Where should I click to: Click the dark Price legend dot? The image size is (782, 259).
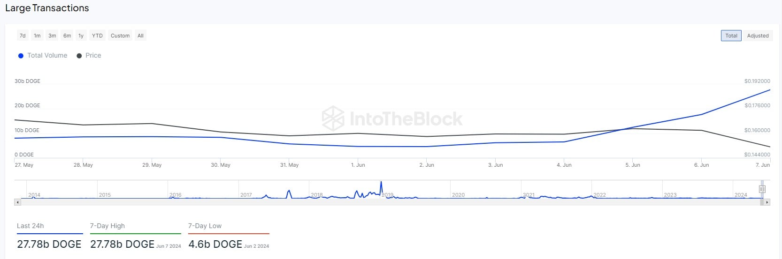[x=79, y=56]
